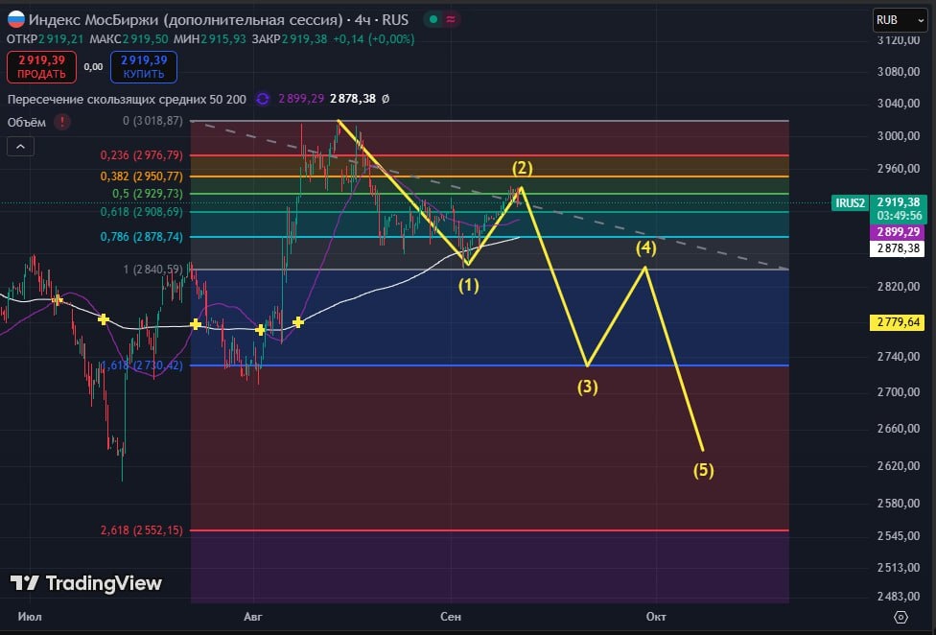This screenshot has height=635, width=936.
Task: Click the bold indicator value 2 878,38 in legend
Action: tap(353, 99)
